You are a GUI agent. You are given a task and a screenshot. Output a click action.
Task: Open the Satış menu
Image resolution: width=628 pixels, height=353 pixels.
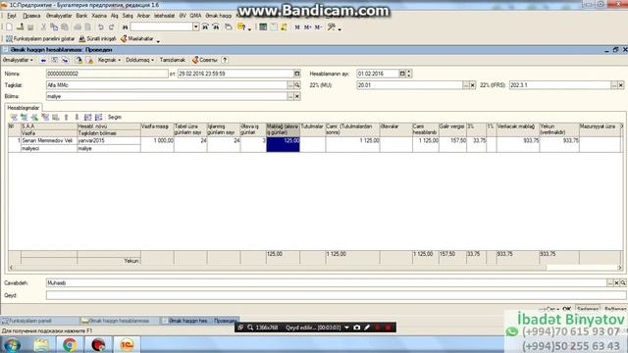click(128, 16)
